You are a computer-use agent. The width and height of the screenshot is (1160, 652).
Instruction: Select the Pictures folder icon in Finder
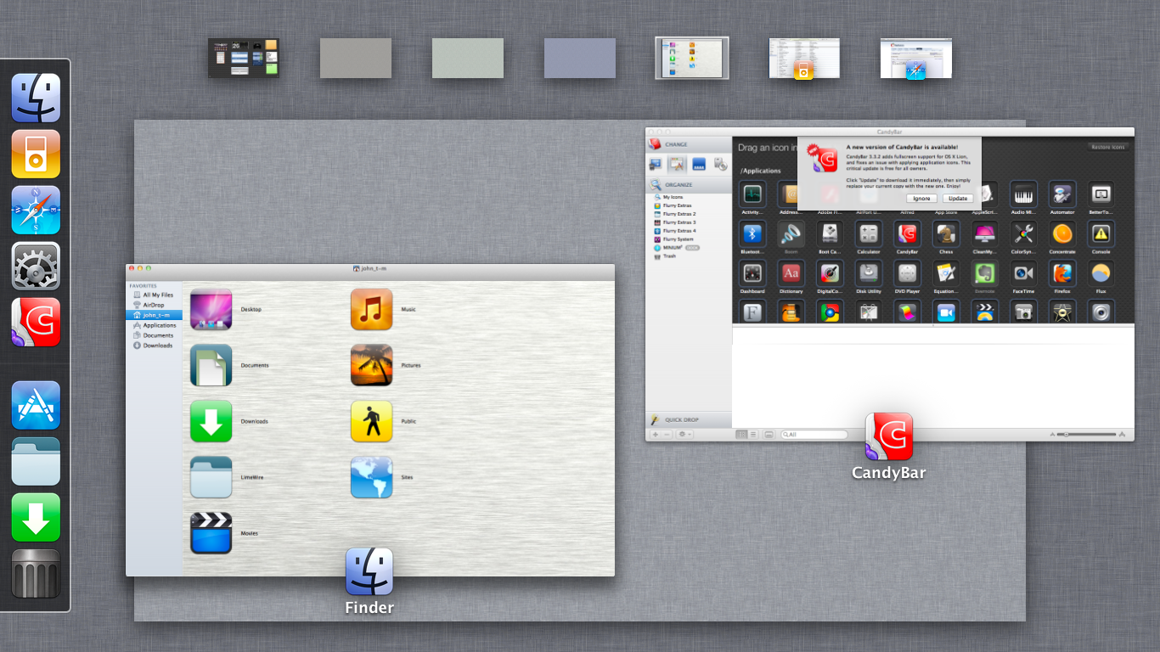click(372, 365)
